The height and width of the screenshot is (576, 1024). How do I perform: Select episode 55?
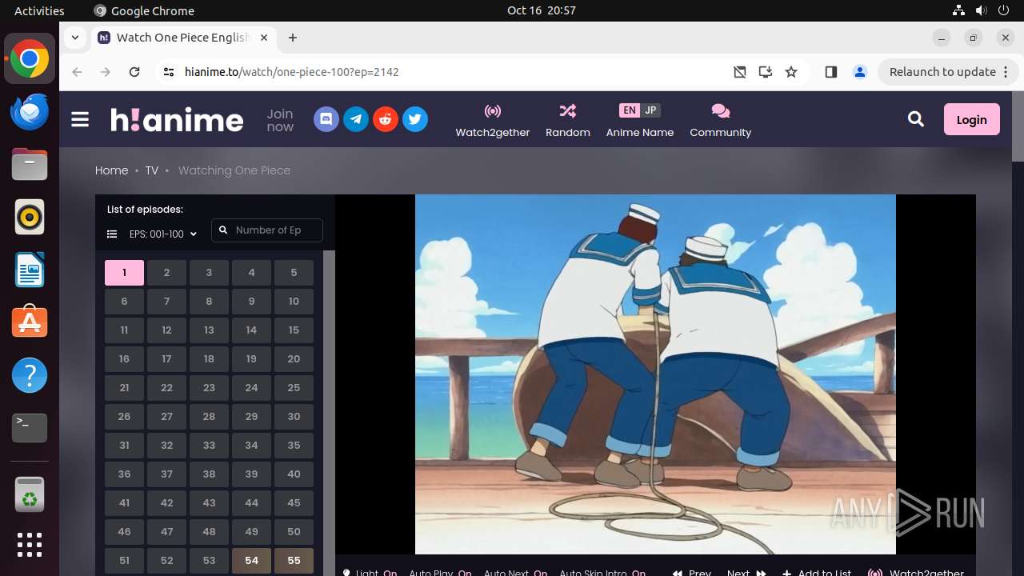294,561
